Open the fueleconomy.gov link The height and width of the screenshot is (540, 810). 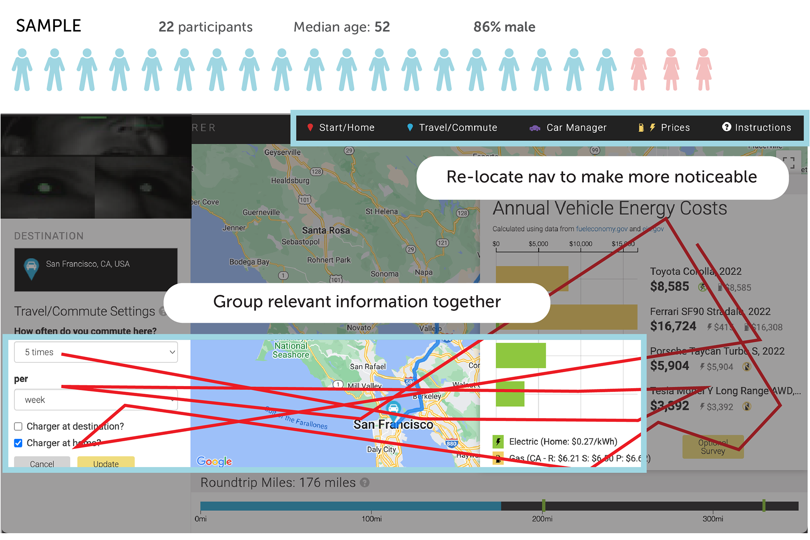[602, 229]
